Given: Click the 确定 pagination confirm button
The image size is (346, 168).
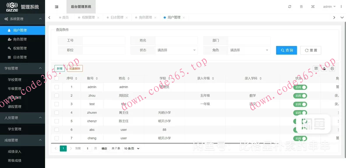Looking at the screenshot, I should pos(104,148).
